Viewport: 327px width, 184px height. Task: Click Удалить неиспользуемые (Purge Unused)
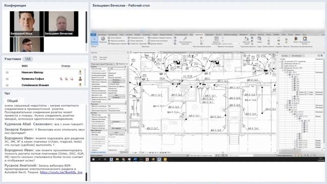click(158, 41)
